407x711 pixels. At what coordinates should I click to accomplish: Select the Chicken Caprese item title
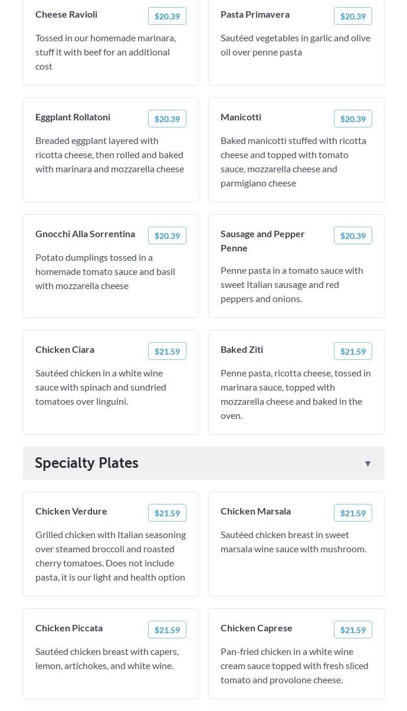click(256, 628)
